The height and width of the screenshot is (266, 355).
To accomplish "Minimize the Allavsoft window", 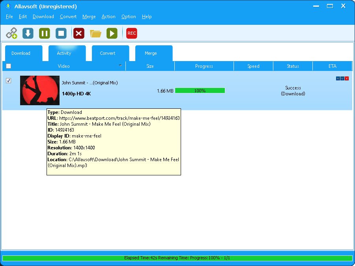I will pos(316,6).
